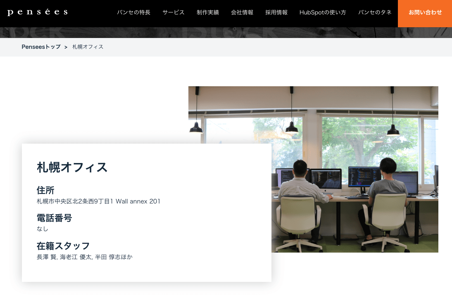Open the 採用情報 navigation link

pos(276,12)
